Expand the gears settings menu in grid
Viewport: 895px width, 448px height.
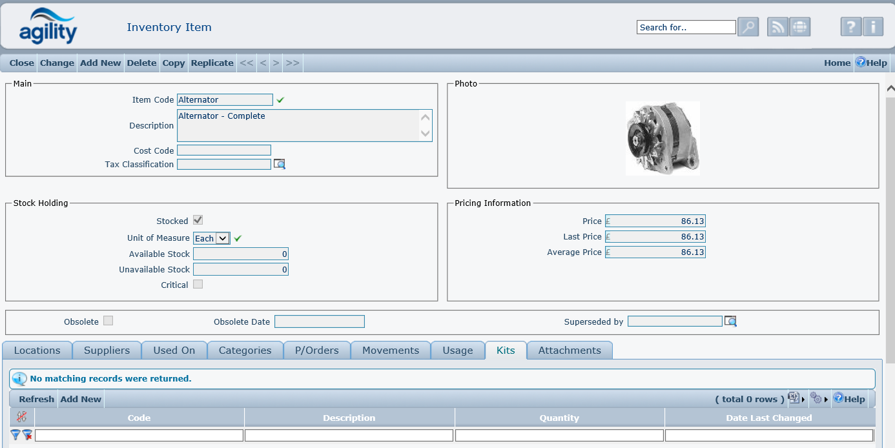pyautogui.click(x=819, y=399)
